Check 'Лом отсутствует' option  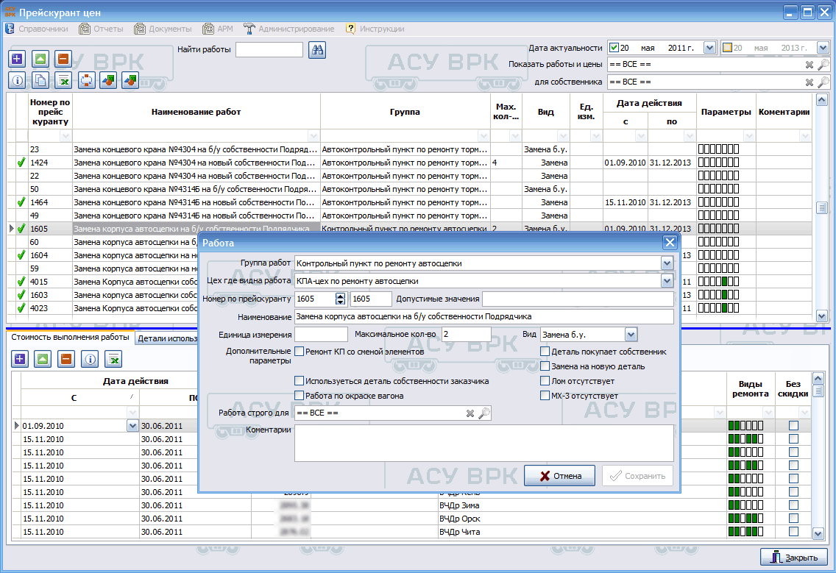545,381
